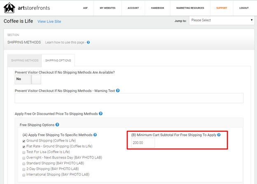The height and width of the screenshot is (184, 257).
Task: Click help icon beside Warning Text label
Action: [118, 91]
